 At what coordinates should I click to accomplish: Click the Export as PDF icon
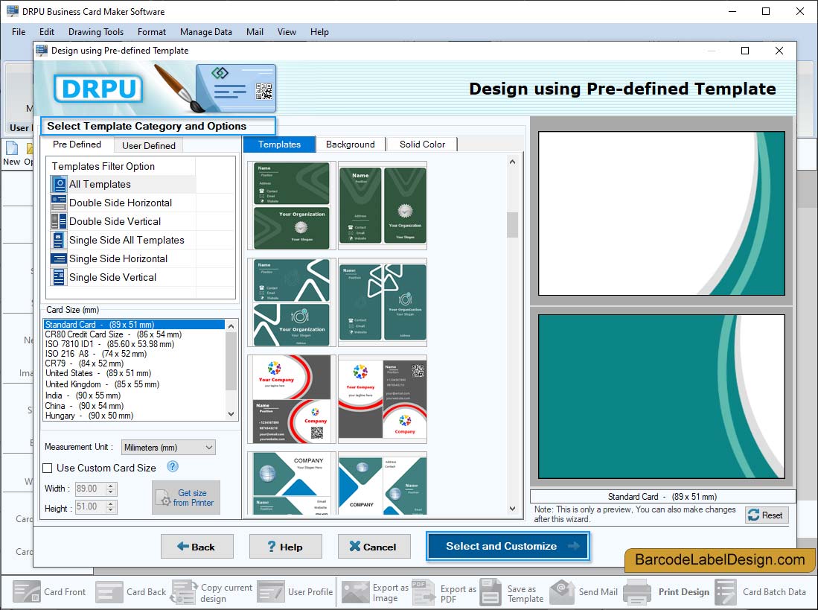point(423,591)
